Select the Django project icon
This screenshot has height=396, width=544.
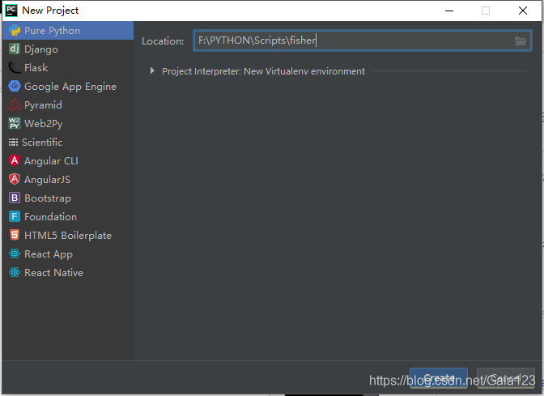(x=15, y=49)
